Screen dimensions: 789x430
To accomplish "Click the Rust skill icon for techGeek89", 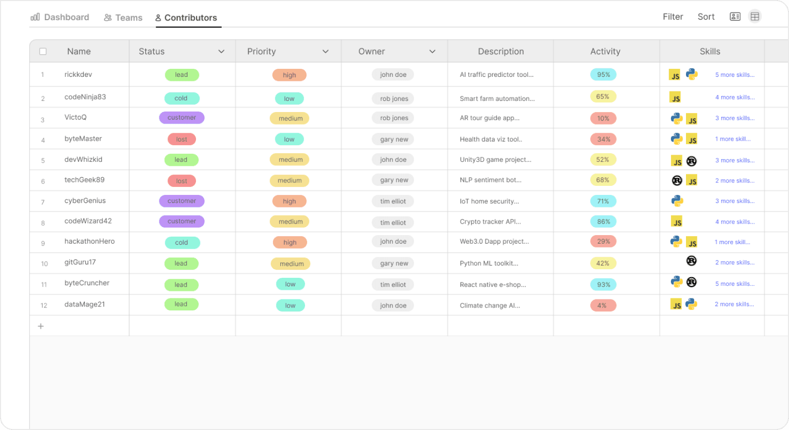I will tap(677, 180).
